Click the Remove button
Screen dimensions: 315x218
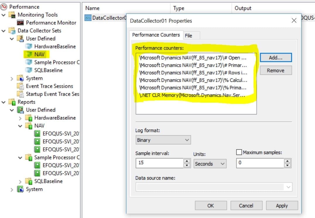coord(276,70)
